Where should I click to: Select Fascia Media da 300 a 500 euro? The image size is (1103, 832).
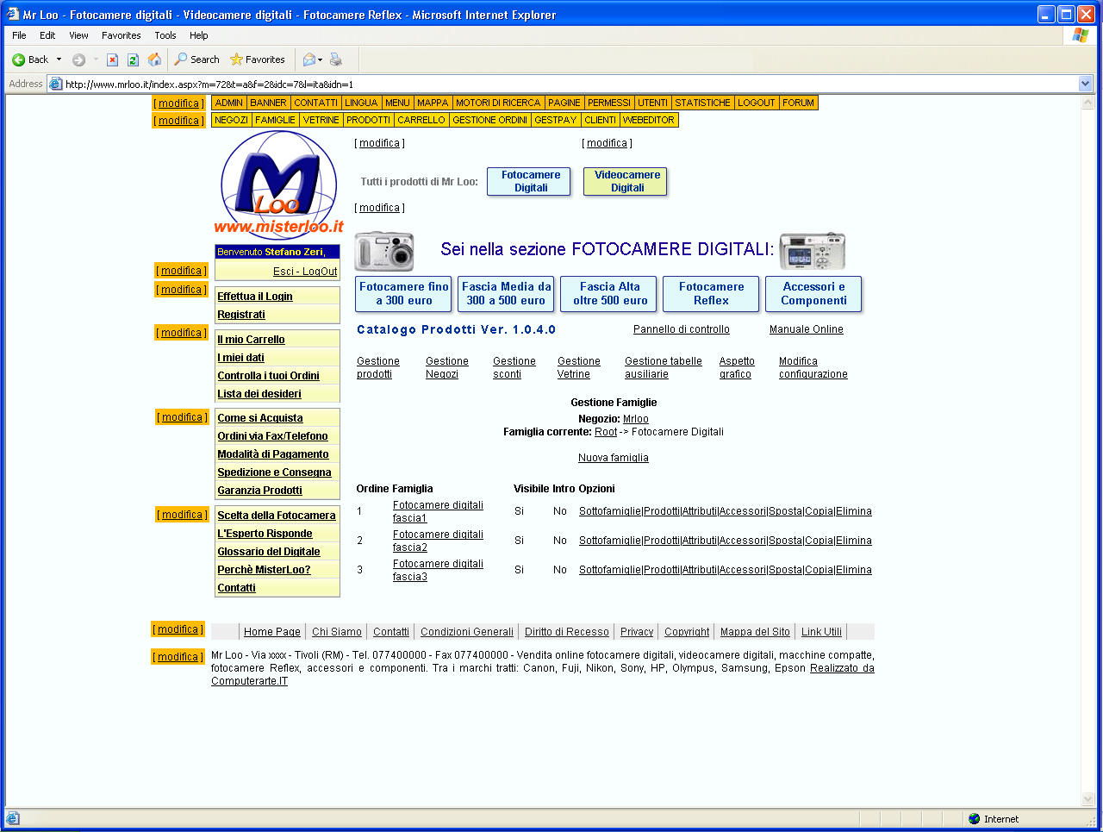[506, 294]
